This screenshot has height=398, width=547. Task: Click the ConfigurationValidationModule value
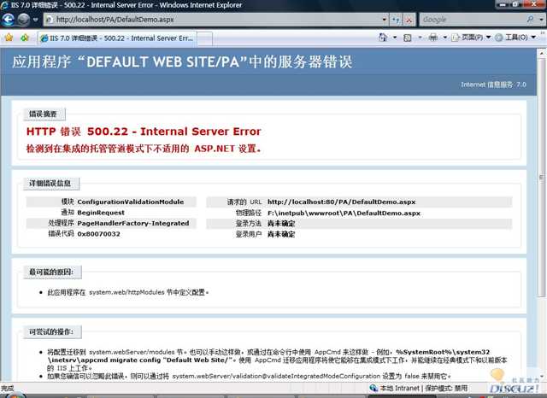click(x=131, y=202)
